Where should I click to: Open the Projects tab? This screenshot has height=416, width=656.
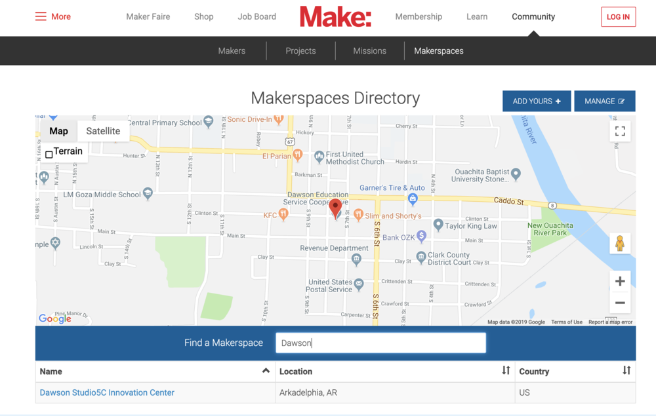pos(301,51)
